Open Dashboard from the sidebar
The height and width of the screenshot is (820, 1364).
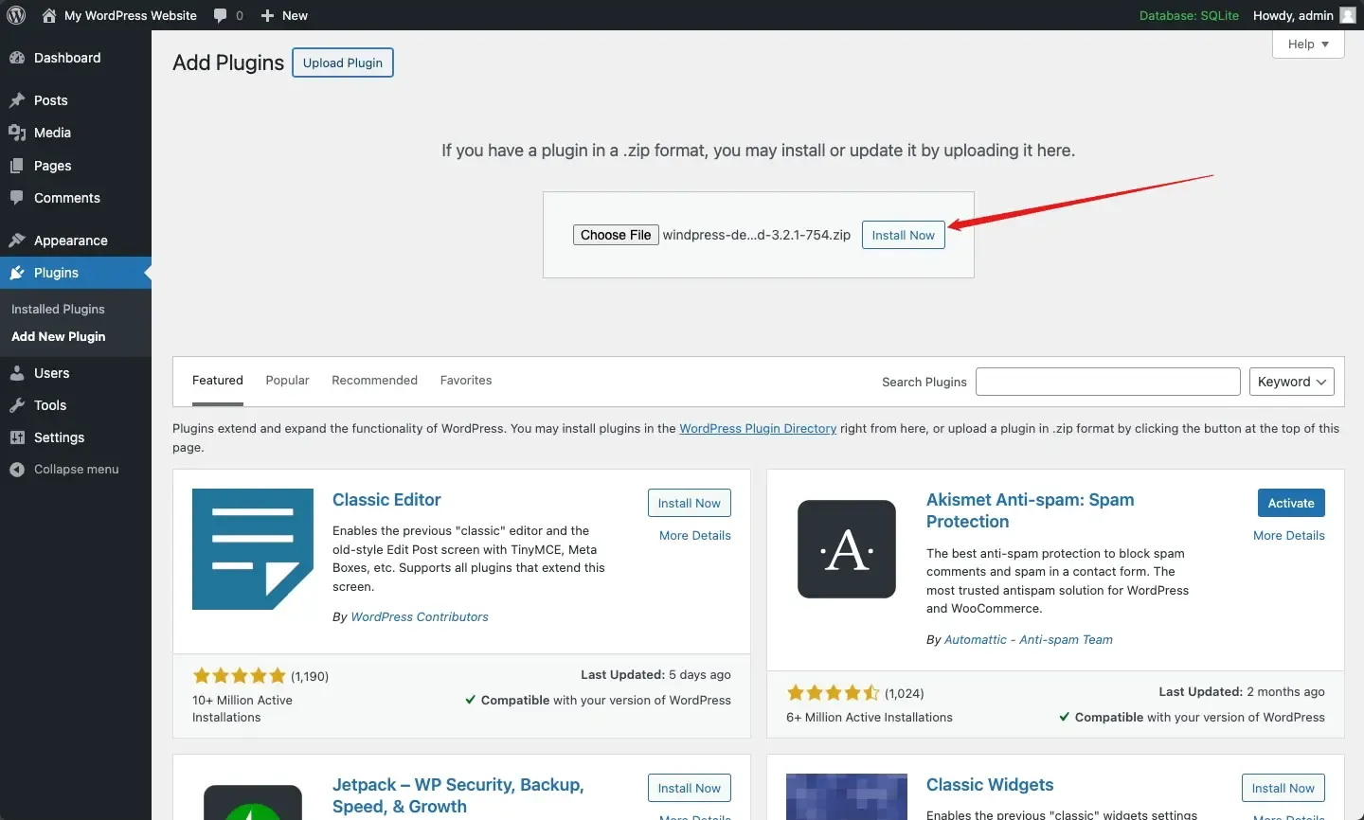point(66,58)
